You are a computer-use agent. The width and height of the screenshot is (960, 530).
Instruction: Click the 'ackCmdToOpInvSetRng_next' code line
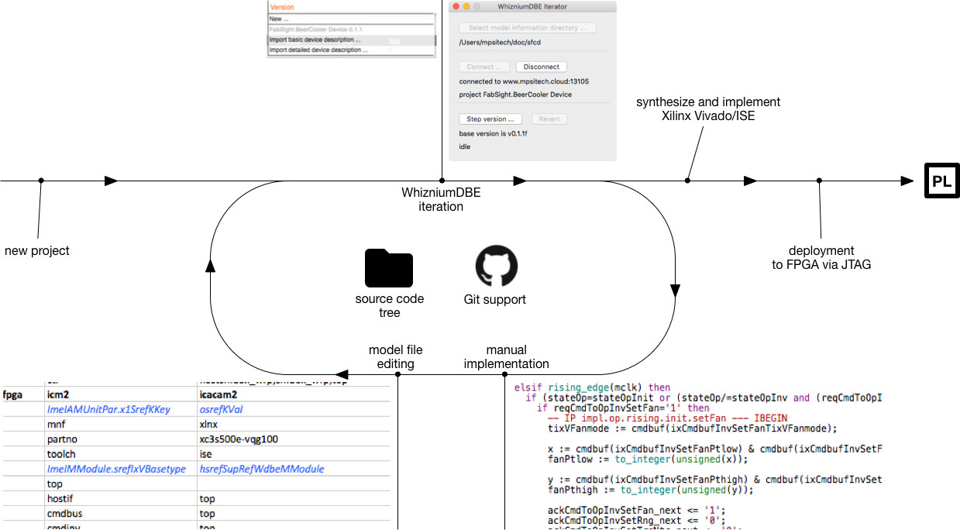(636, 520)
